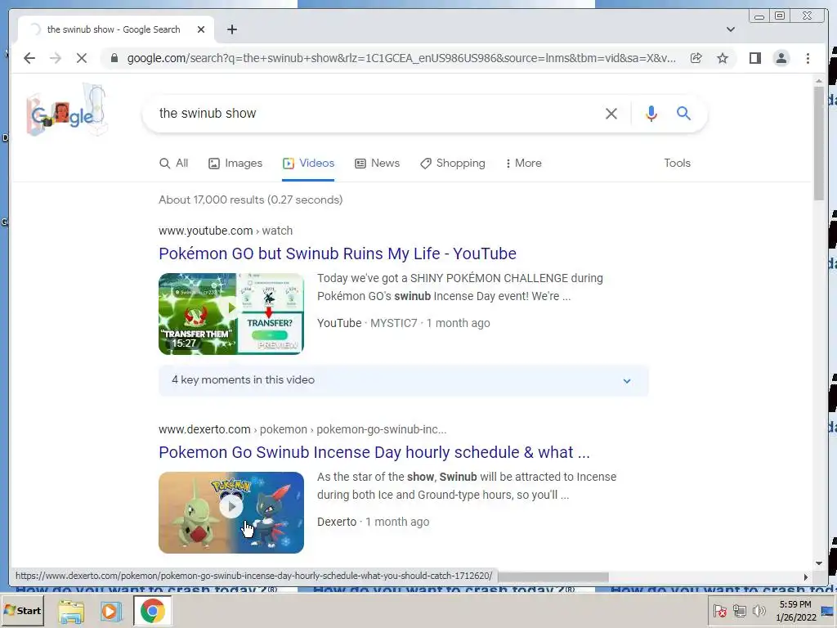The height and width of the screenshot is (628, 837).
Task: Click the scroll down arrow
Action: [819, 563]
